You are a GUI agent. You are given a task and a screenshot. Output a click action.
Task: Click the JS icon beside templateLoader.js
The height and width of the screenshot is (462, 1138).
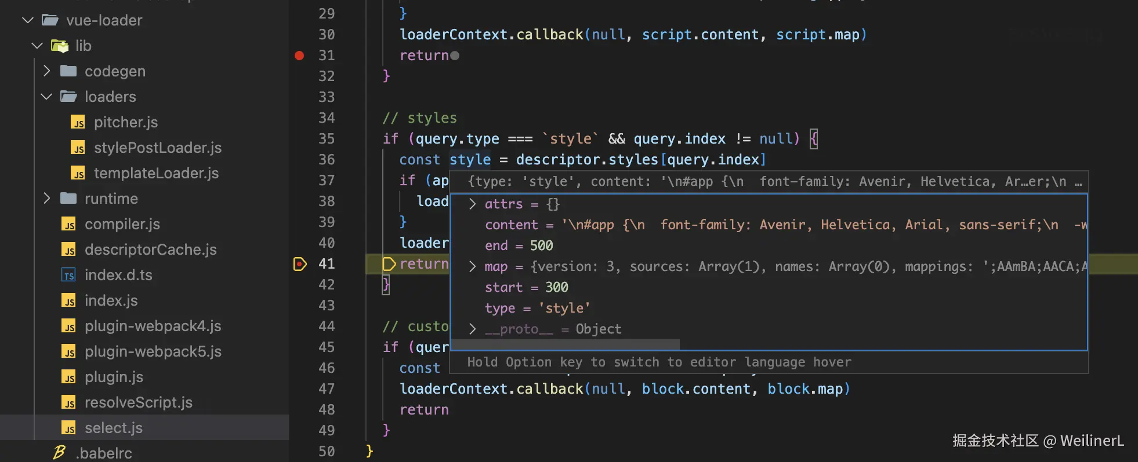pos(78,173)
